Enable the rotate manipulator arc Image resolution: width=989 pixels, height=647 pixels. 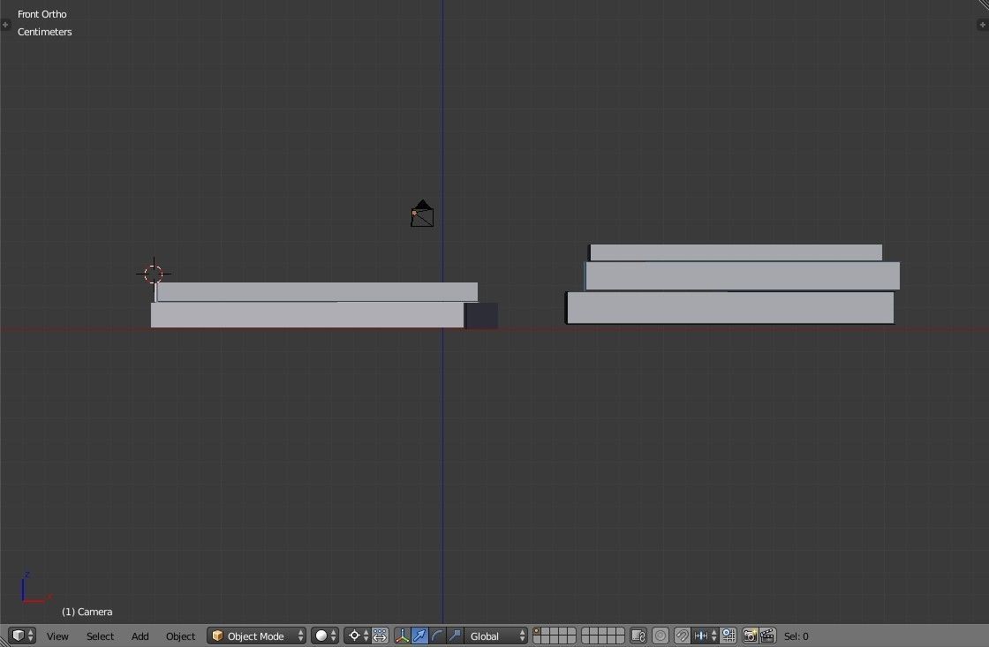(x=436, y=636)
